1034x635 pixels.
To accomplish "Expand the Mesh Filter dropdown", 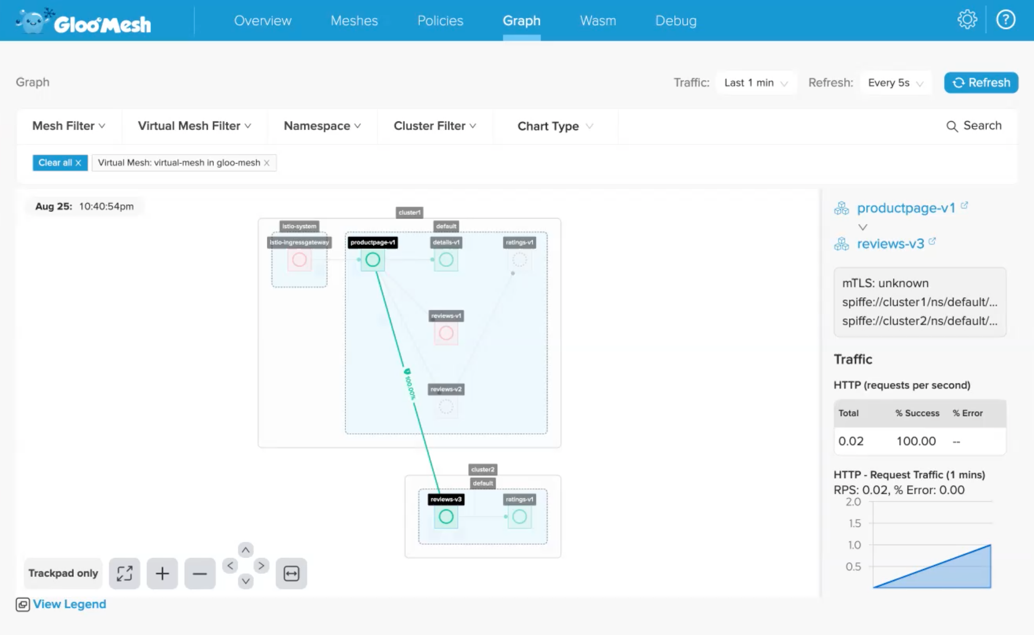I will [x=69, y=126].
